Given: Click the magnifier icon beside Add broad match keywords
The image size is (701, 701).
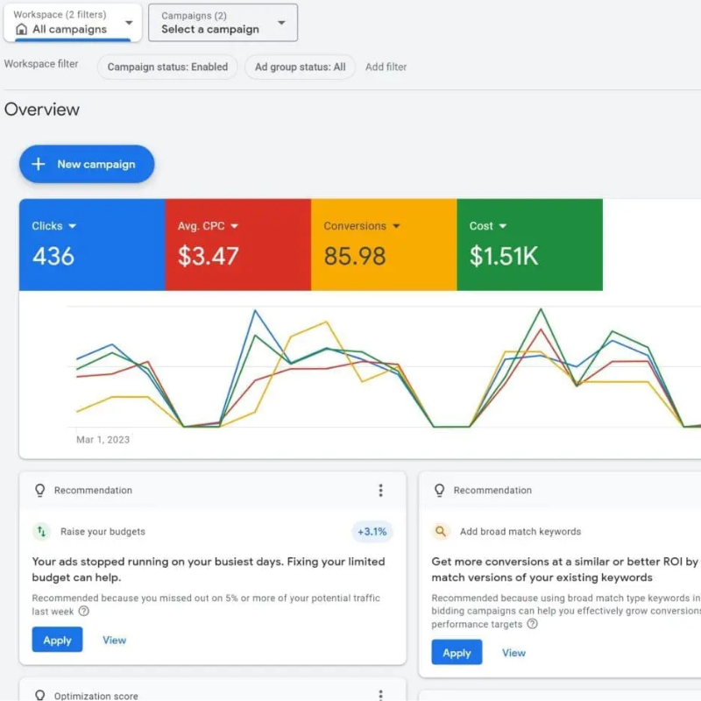Looking at the screenshot, I should (442, 532).
